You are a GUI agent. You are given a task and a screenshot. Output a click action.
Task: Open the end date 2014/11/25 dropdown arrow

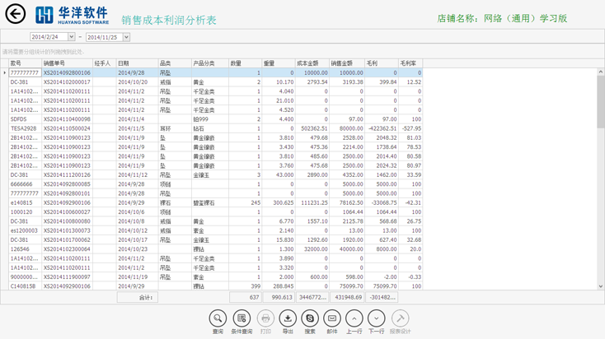point(127,37)
